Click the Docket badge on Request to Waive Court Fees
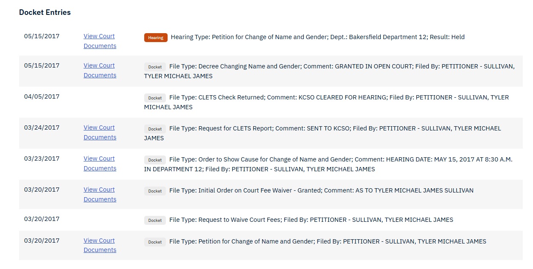533x269 pixels. 154,220
